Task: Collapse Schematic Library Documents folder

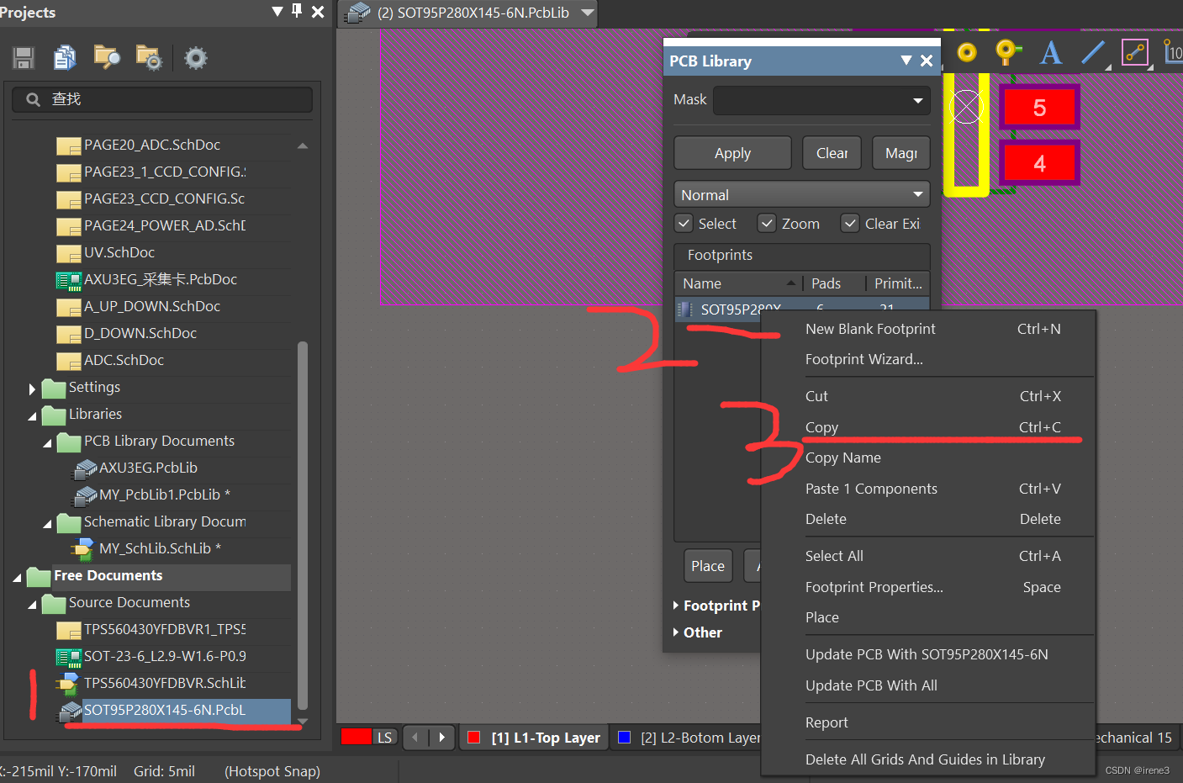Action: 47,523
